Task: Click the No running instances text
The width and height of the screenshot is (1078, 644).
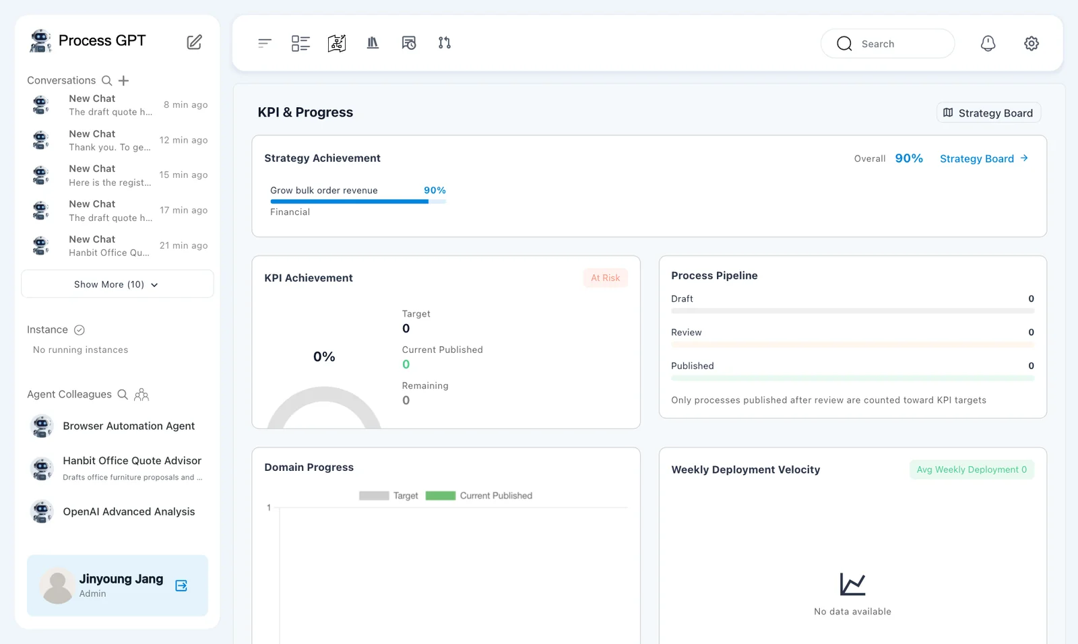Action: coord(80,350)
